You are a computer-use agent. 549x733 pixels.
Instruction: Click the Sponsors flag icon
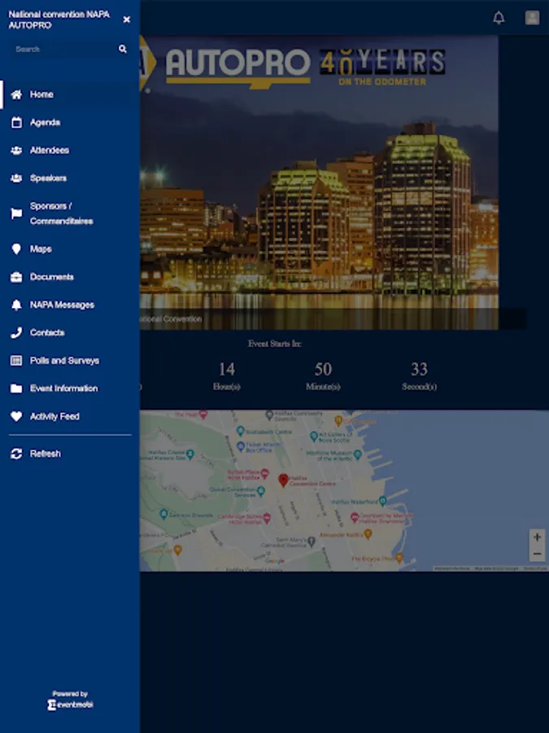coord(16,213)
